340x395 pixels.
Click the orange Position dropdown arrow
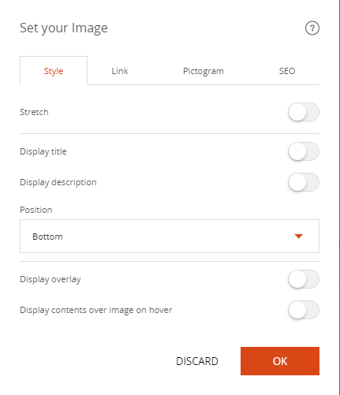(x=298, y=237)
